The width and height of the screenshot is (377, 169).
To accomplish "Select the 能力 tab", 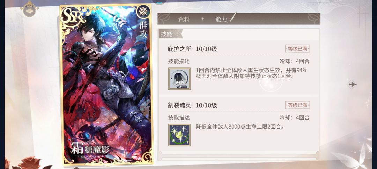I will point(221,19).
